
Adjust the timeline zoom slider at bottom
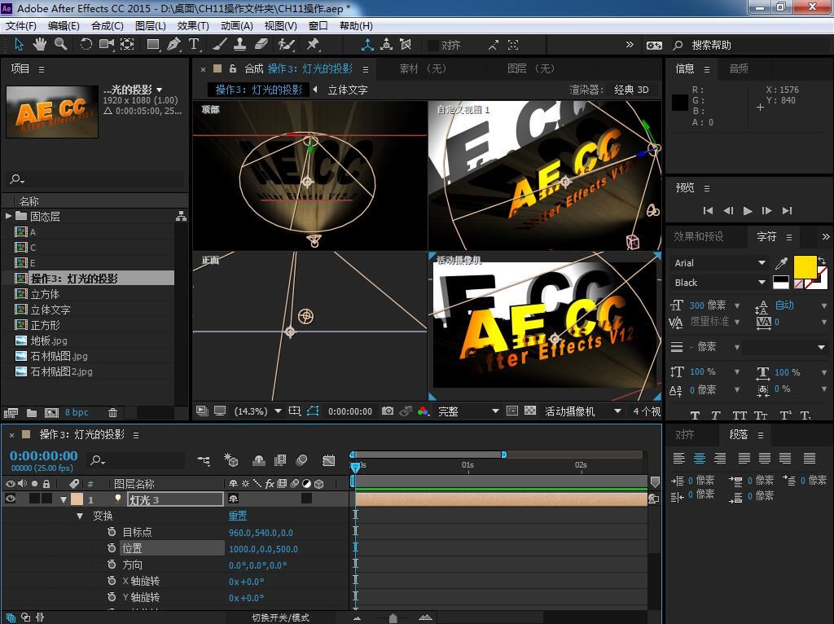(393, 617)
